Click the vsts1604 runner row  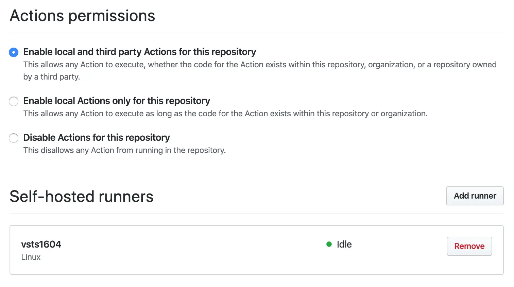[204, 250]
